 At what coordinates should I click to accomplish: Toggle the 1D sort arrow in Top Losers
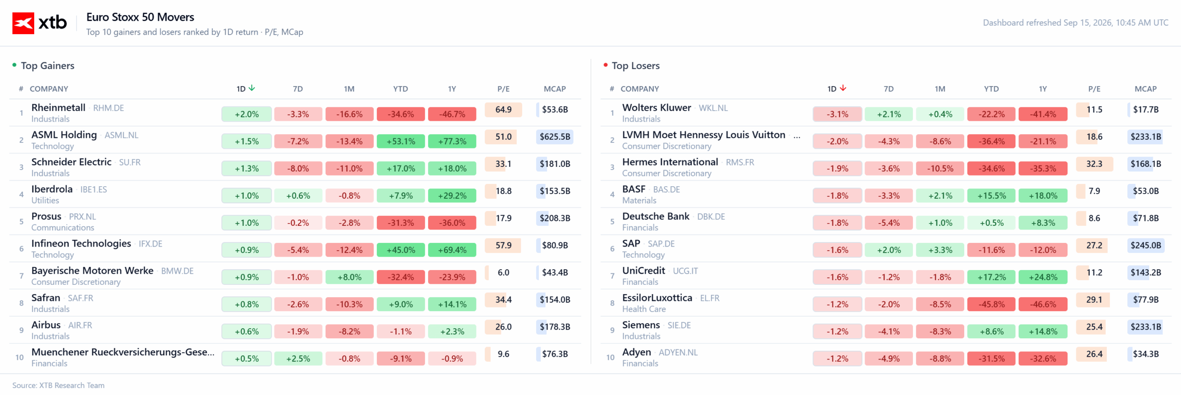click(843, 88)
